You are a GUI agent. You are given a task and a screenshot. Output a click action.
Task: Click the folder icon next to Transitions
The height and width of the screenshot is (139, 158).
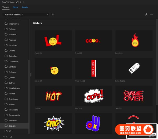point(6,110)
